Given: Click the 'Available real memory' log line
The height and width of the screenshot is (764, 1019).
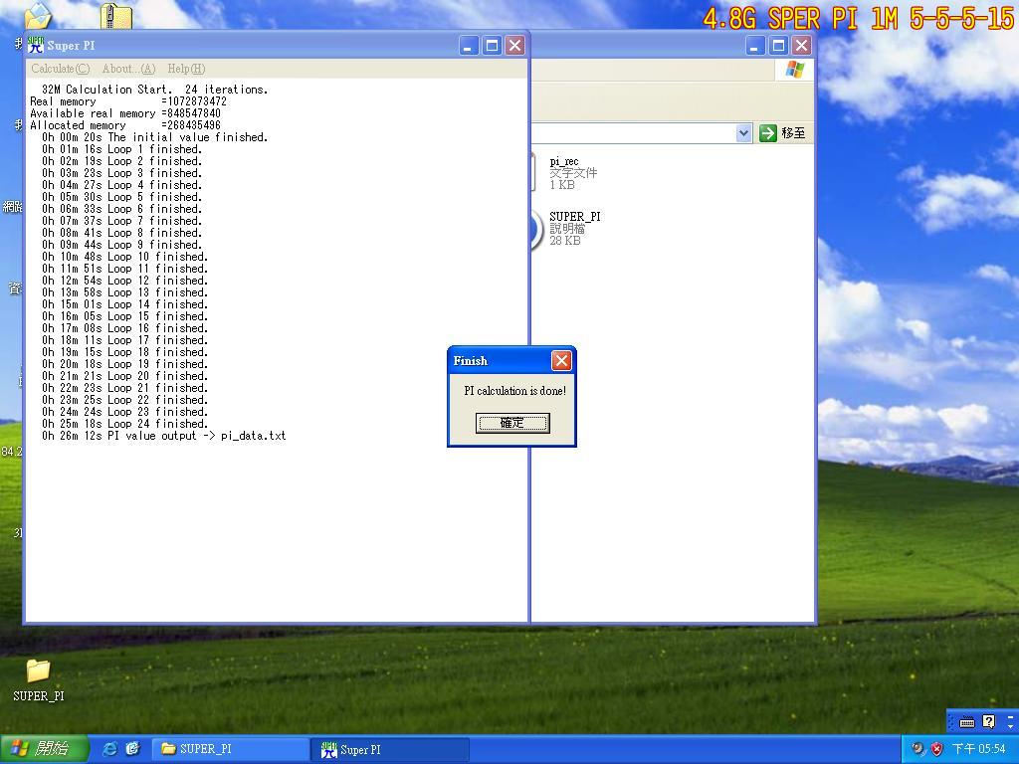Looking at the screenshot, I should point(125,113).
